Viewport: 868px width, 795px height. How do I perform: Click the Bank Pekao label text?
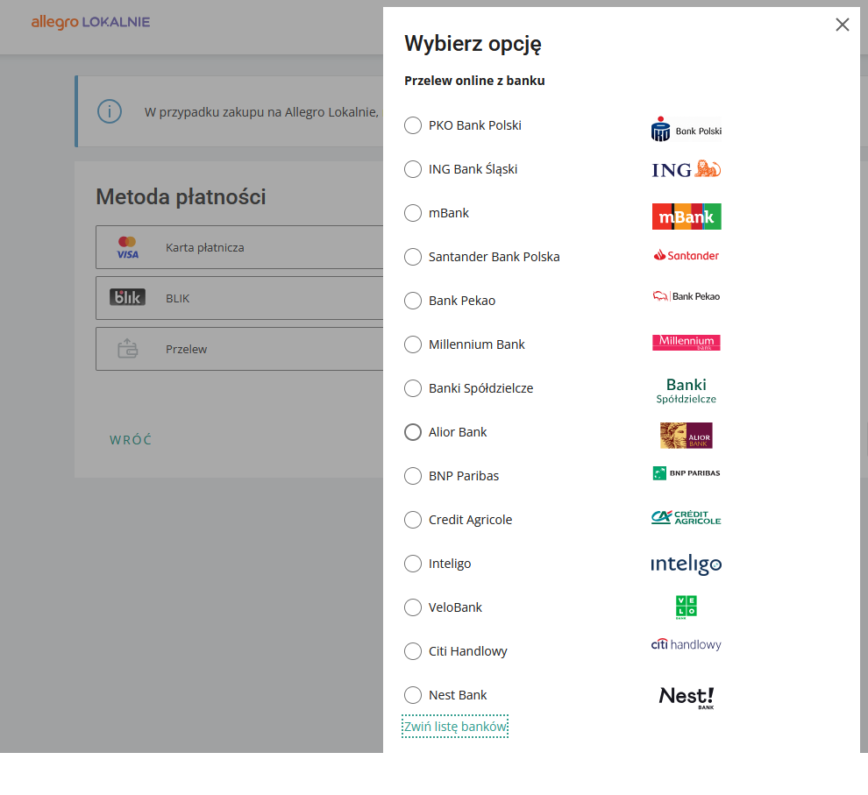462,301
